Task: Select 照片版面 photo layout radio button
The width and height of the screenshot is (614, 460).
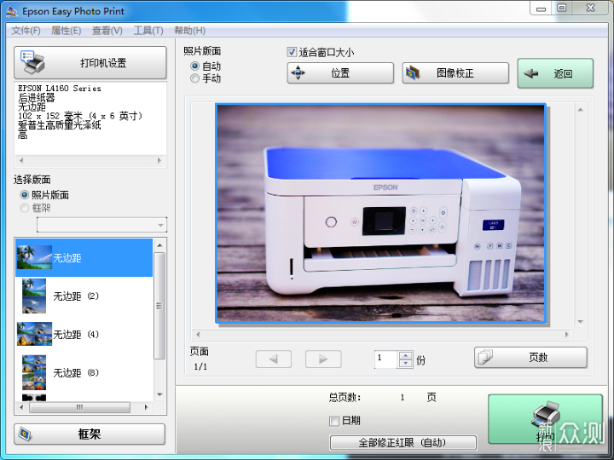Action: coord(25,195)
